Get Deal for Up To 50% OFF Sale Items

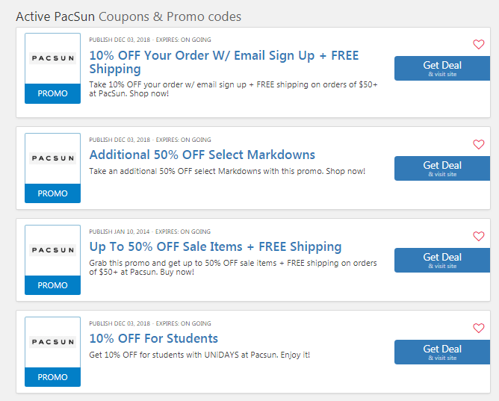(x=442, y=260)
